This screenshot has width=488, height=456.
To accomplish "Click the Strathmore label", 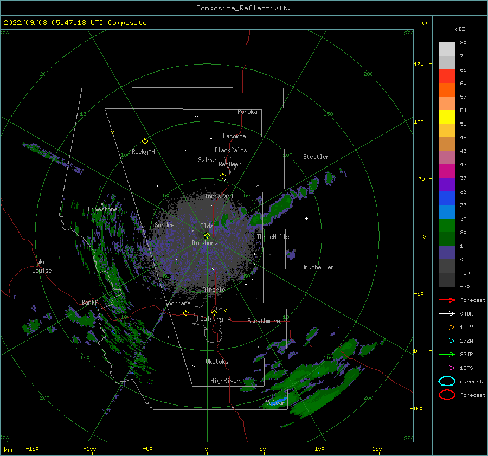I will (x=264, y=321).
